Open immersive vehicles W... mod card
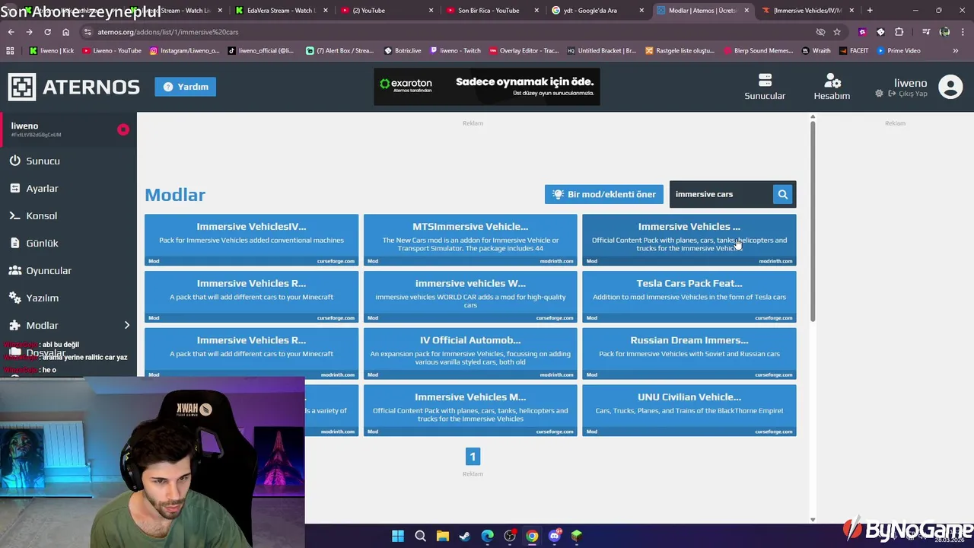Image resolution: width=974 pixels, height=548 pixels. pyautogui.click(x=470, y=297)
